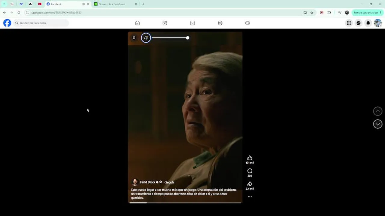Install the app via the address bar icon
The height and width of the screenshot is (216, 385).
(305, 13)
